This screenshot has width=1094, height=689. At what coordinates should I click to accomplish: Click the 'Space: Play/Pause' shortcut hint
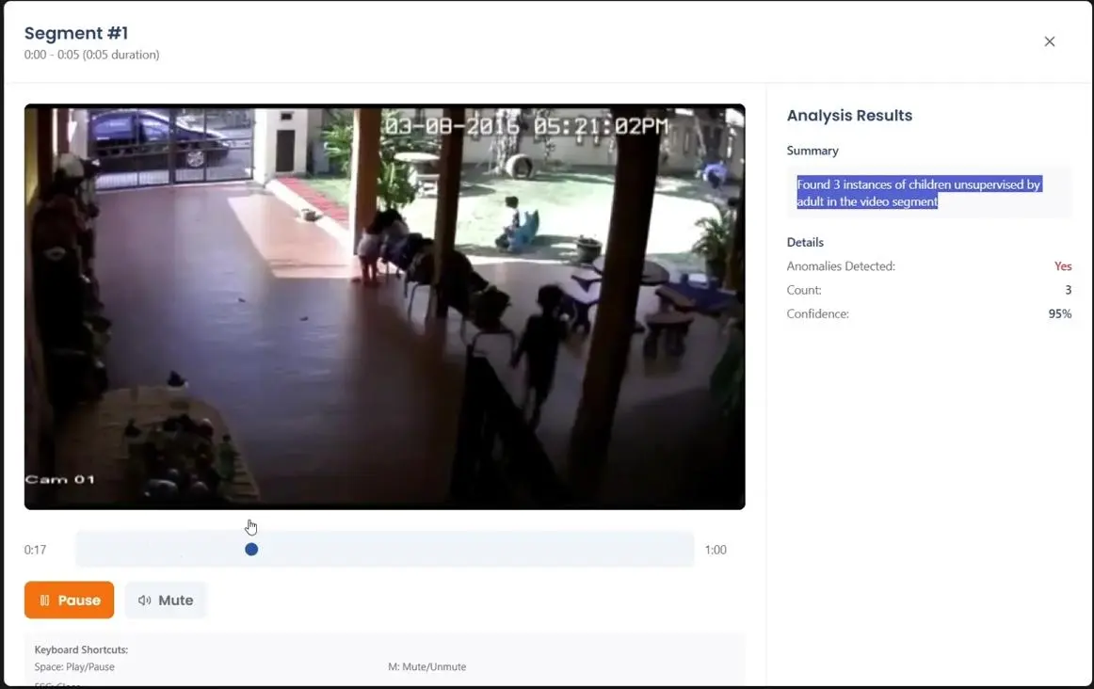[x=74, y=666]
